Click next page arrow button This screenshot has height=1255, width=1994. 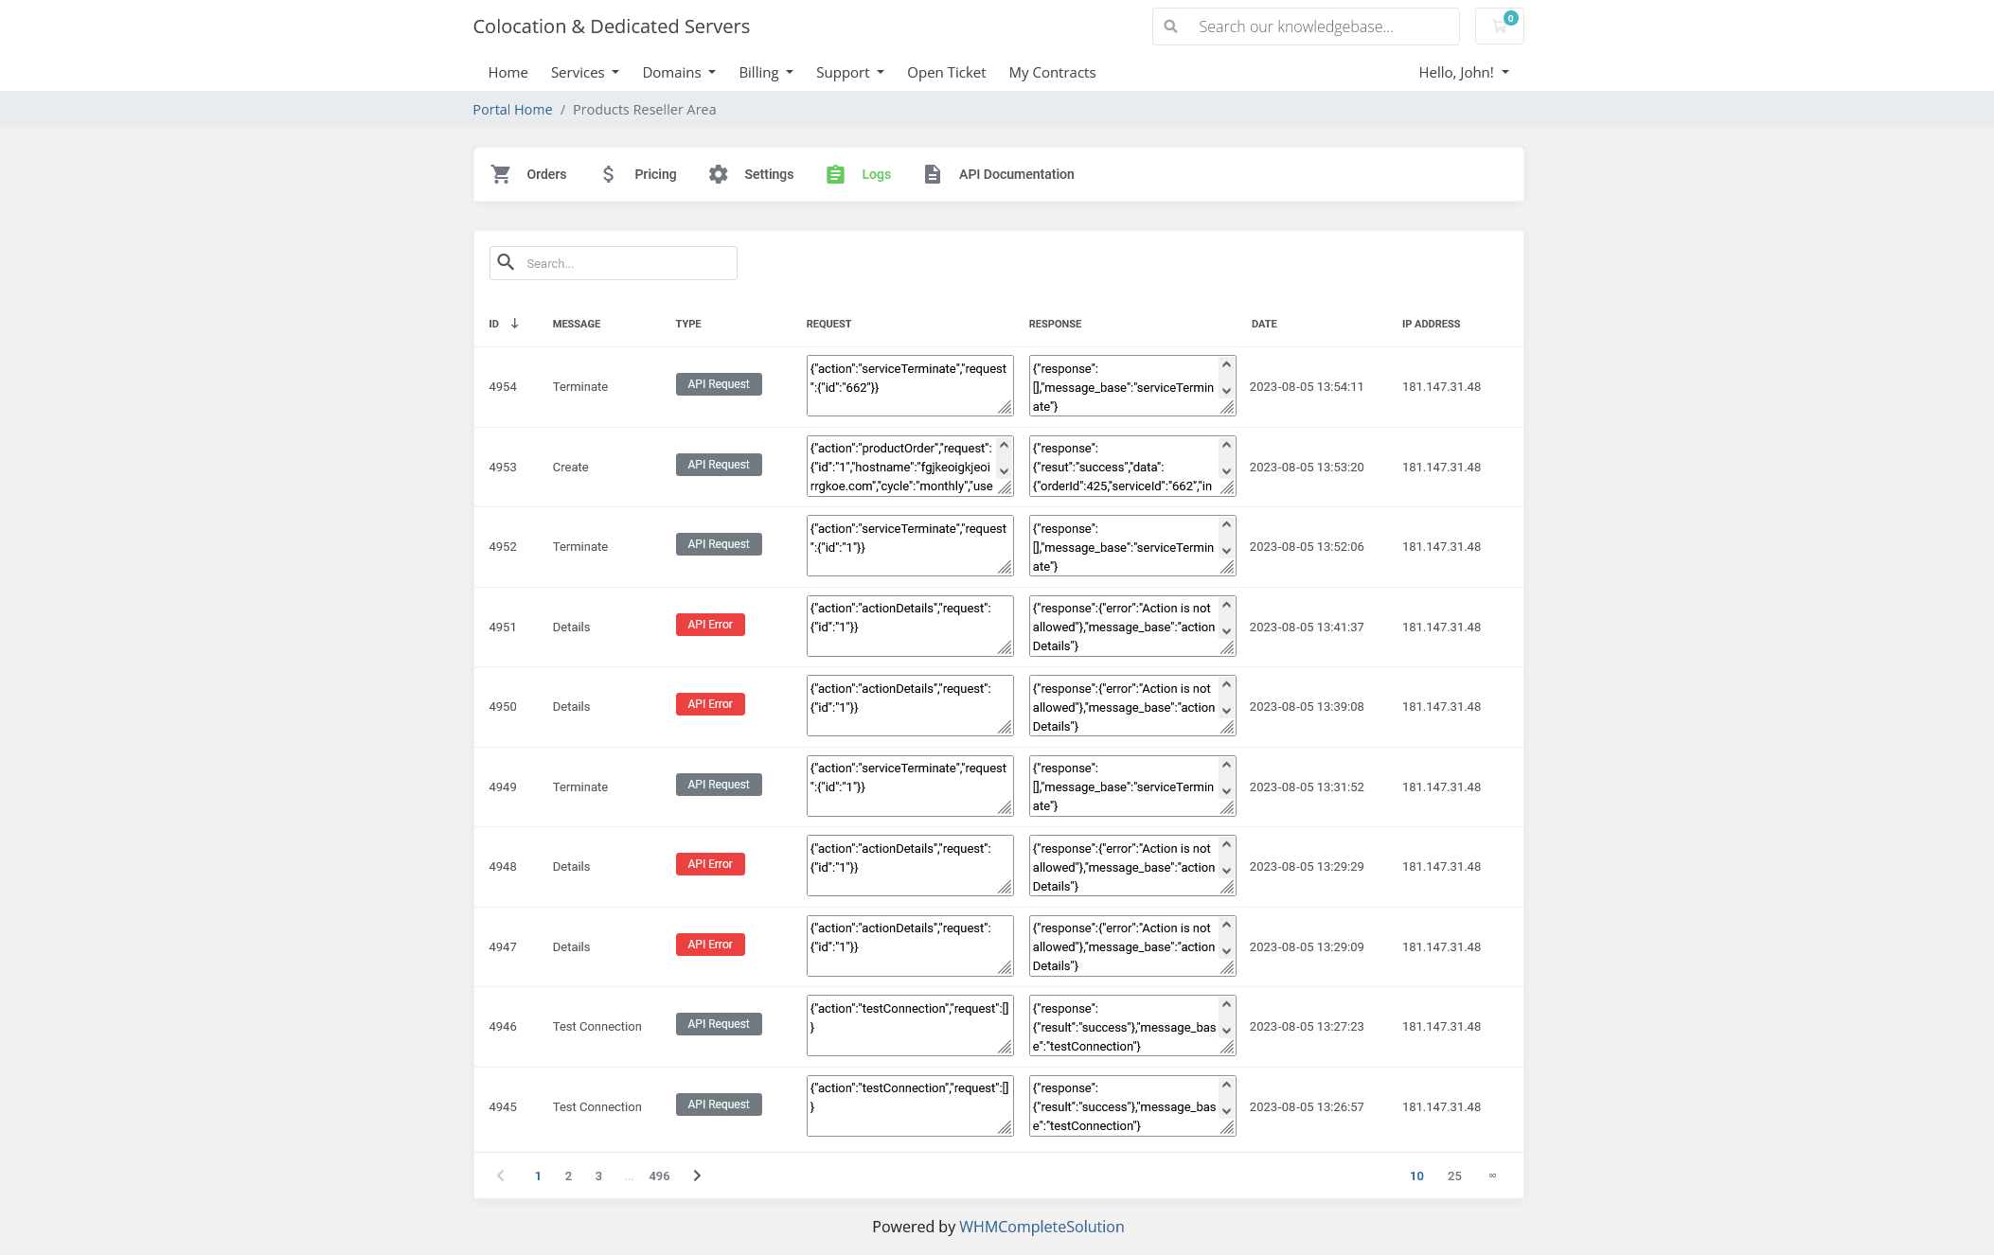pyautogui.click(x=697, y=1174)
